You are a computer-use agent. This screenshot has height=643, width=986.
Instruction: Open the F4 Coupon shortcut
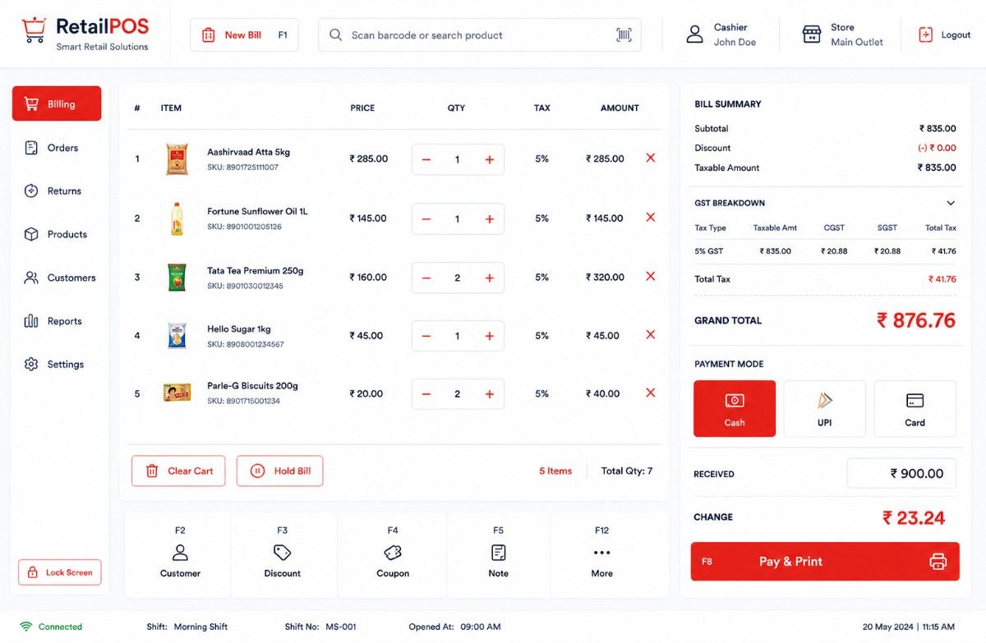click(393, 554)
